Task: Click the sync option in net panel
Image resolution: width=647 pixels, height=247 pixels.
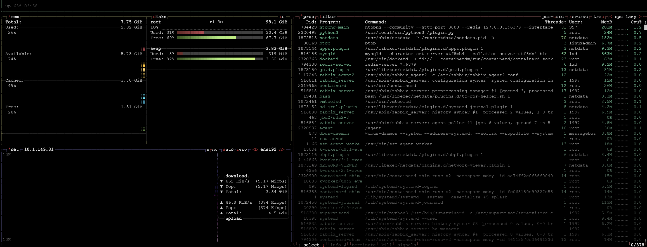Action: point(212,149)
